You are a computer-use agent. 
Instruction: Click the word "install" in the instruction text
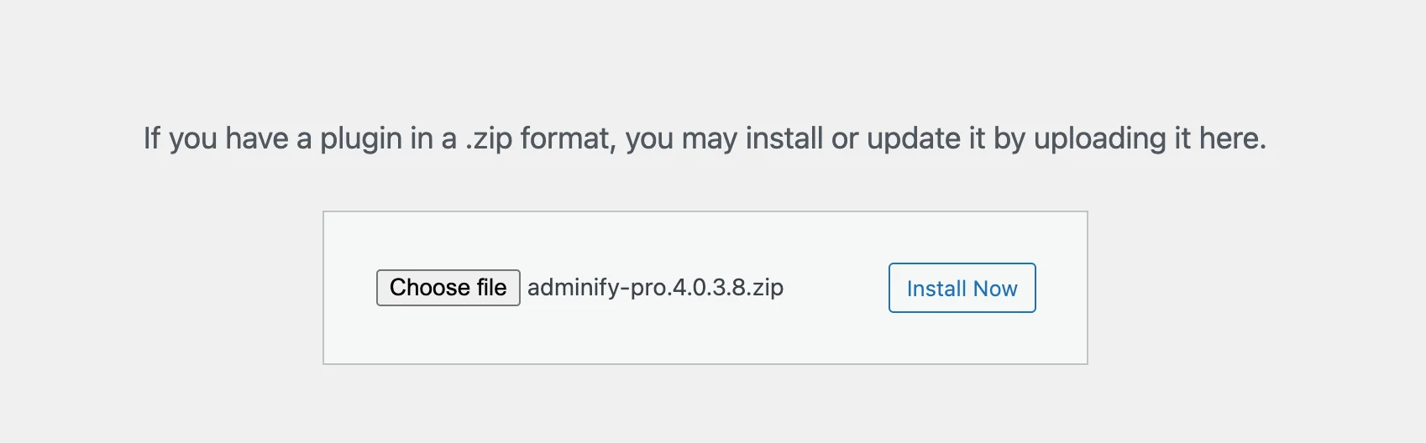(x=784, y=138)
